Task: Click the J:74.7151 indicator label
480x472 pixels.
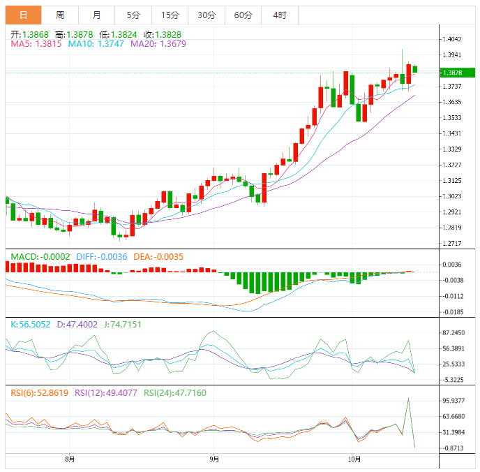Action: pyautogui.click(x=123, y=325)
